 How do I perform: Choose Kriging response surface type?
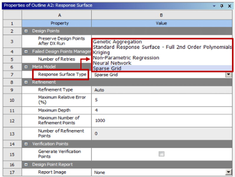[x=101, y=52]
